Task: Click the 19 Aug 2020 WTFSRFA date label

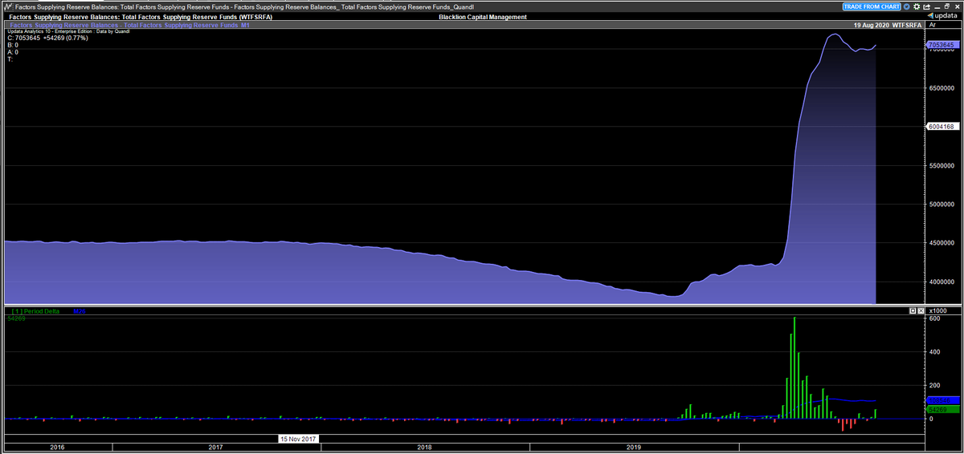Action: (888, 25)
